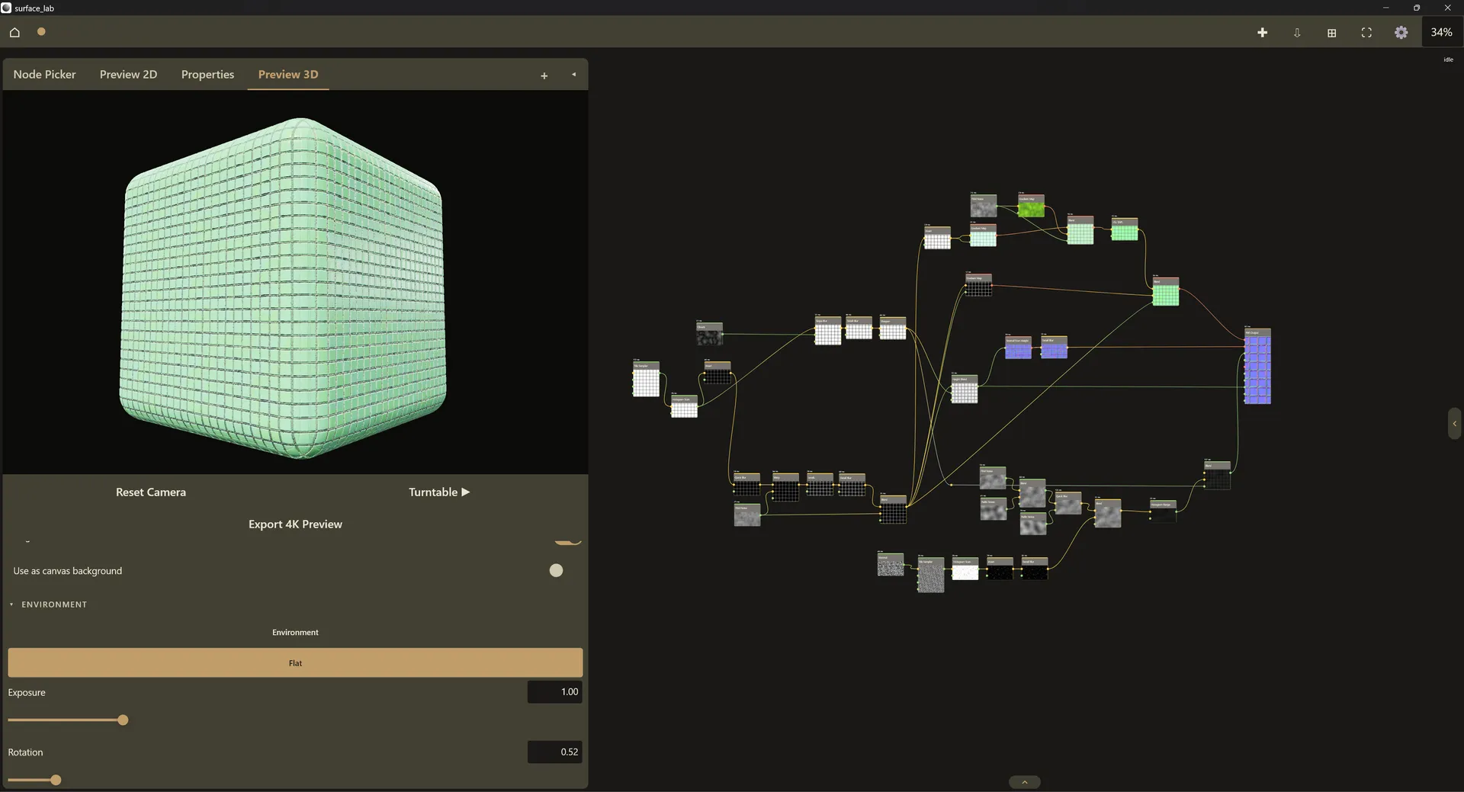Open the grid layout icon in top toolbar

(1331, 32)
